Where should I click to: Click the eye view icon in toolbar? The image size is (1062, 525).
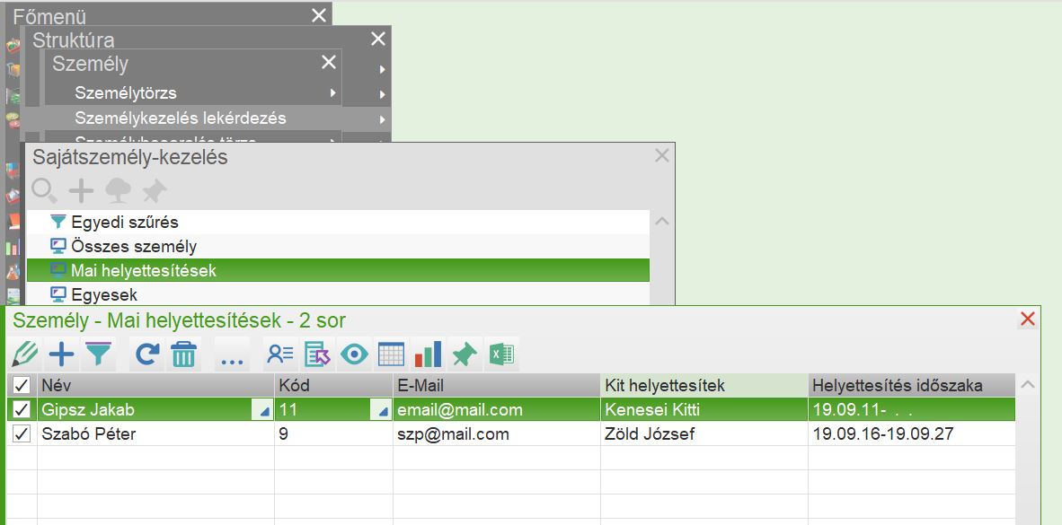tap(354, 354)
